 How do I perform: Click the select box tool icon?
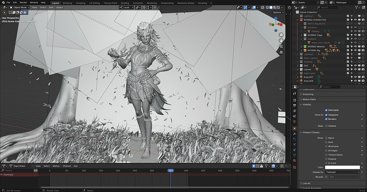pos(4,12)
